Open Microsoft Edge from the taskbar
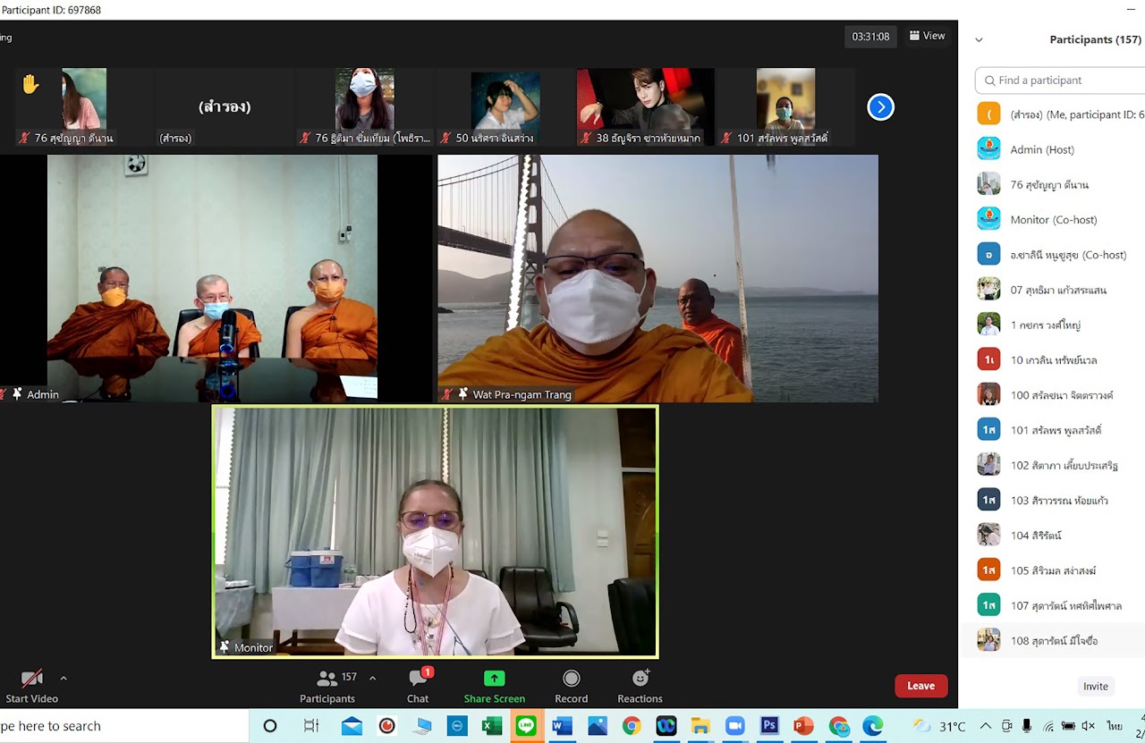1145x743 pixels. click(x=873, y=726)
